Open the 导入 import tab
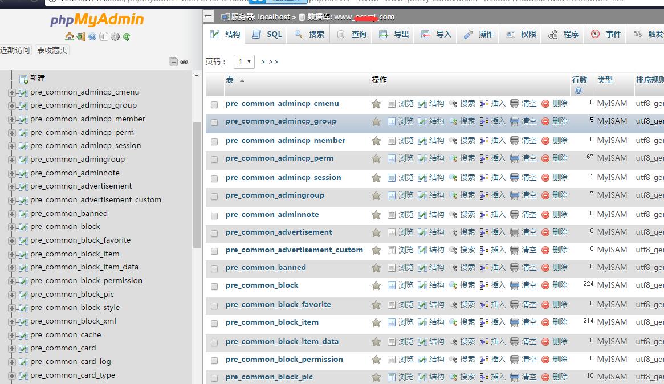 point(436,34)
